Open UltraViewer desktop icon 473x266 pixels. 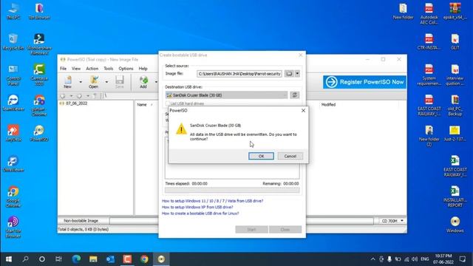click(13, 164)
